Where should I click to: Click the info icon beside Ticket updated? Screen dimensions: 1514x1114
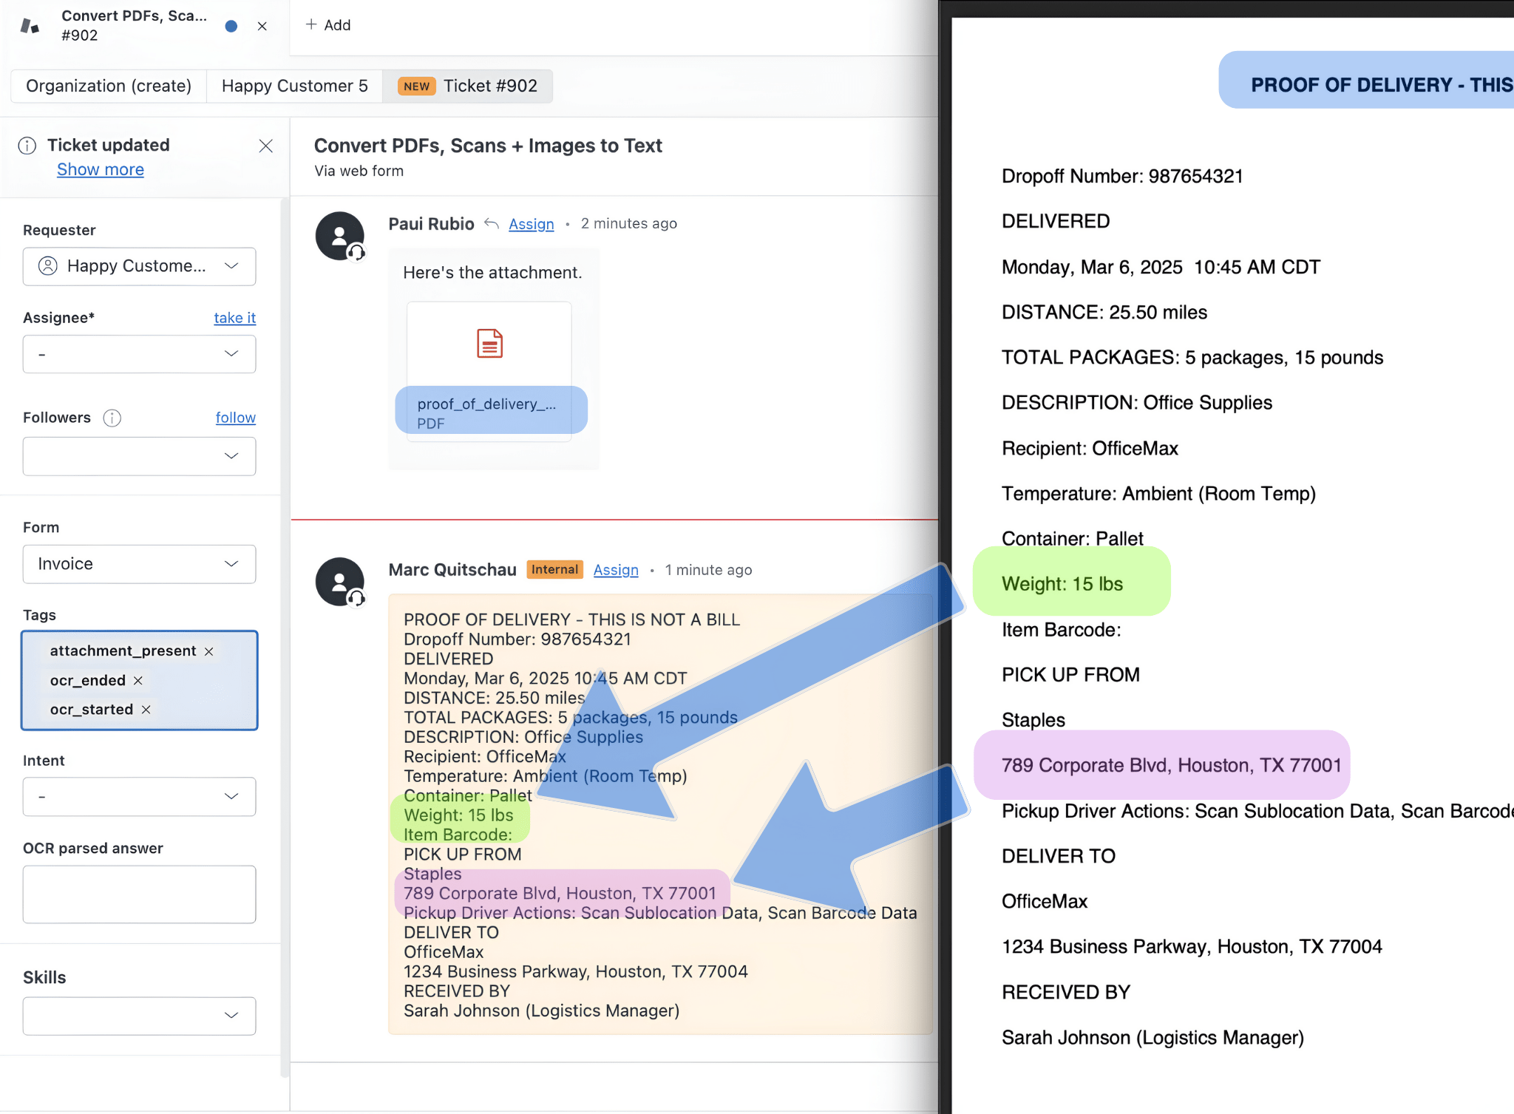coord(27,146)
